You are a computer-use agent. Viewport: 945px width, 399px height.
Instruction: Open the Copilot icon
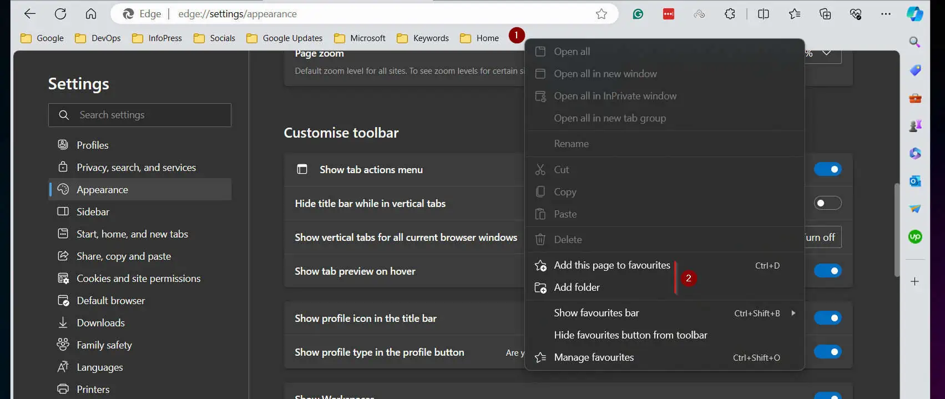click(915, 14)
